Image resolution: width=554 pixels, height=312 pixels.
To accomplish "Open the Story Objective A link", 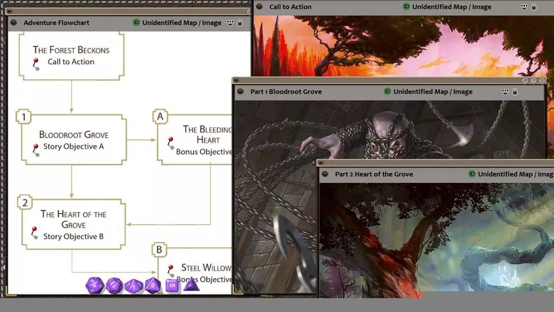I will point(74,146).
